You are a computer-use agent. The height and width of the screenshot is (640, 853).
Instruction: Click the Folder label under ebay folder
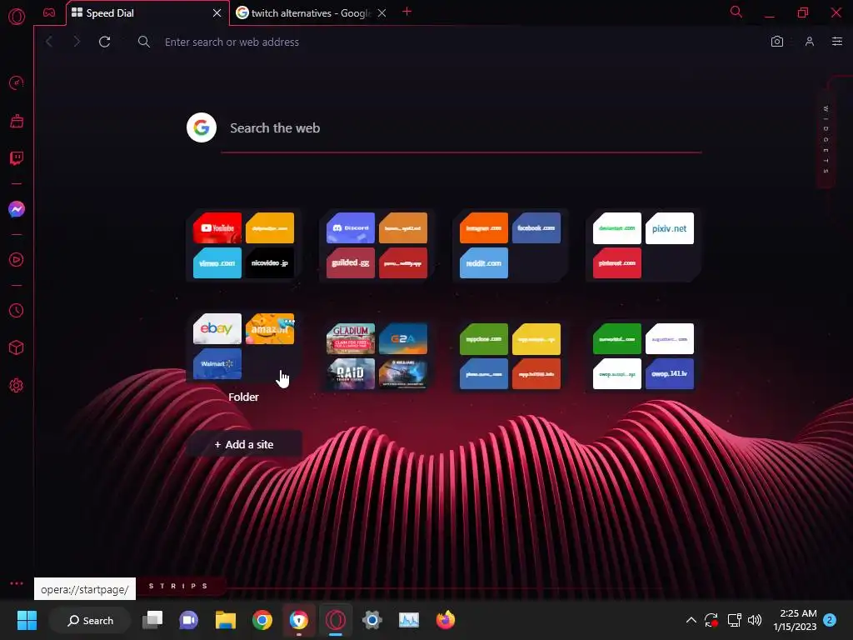point(243,397)
